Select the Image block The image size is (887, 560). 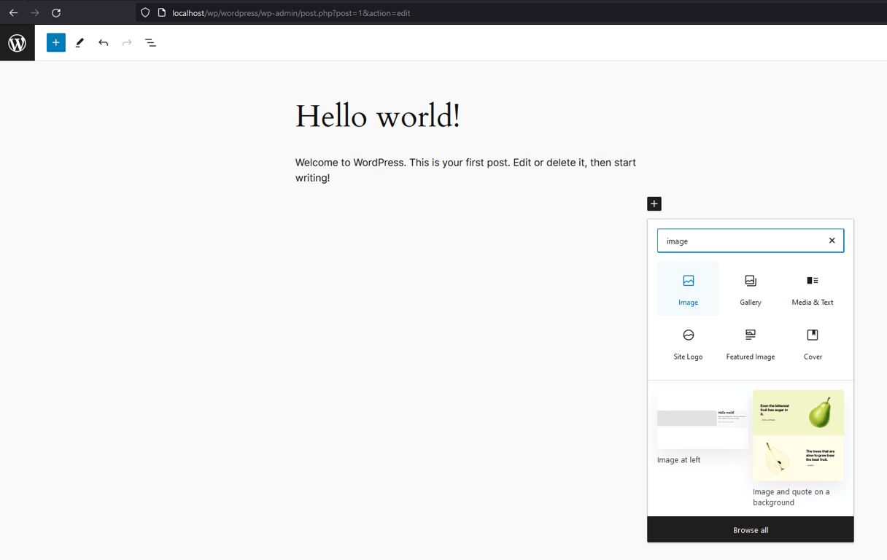pyautogui.click(x=688, y=288)
